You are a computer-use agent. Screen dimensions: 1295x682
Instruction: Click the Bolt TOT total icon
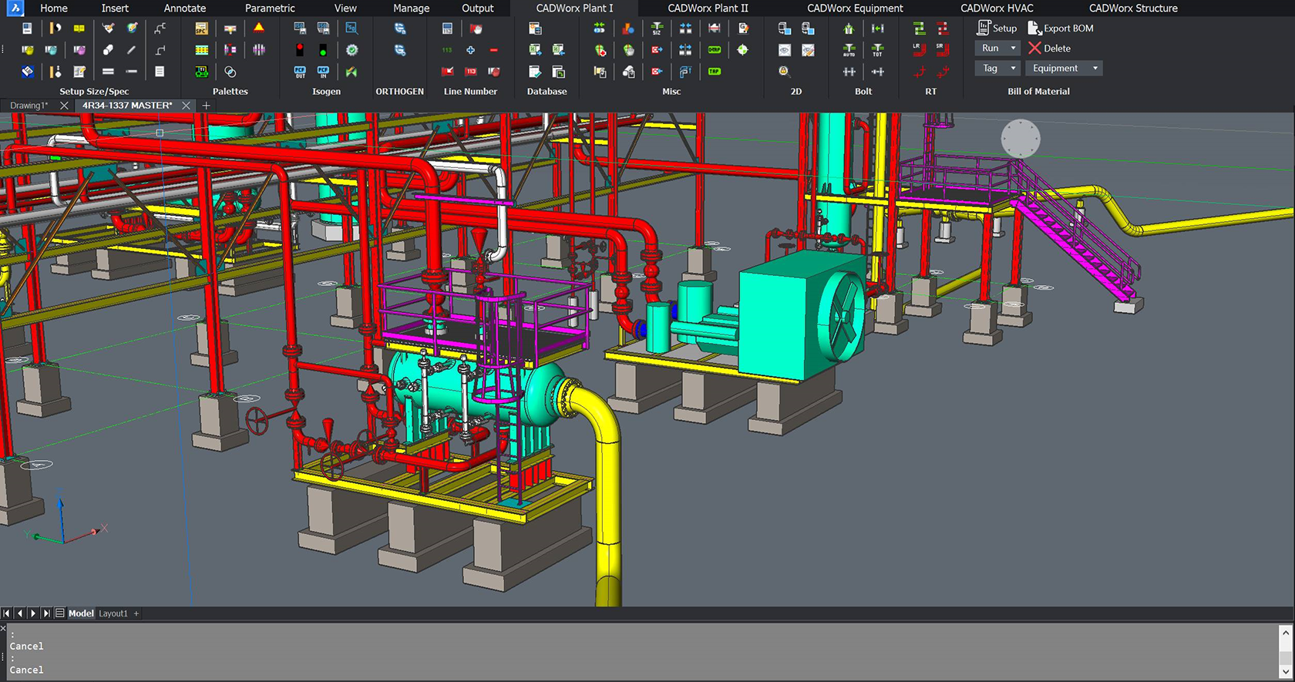(x=877, y=50)
